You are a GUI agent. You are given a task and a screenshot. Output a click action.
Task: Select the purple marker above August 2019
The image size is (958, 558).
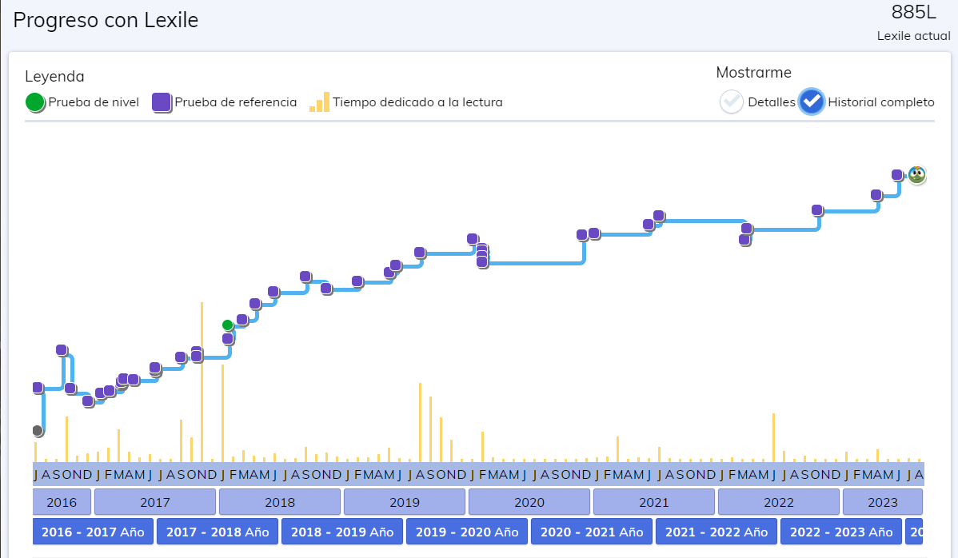420,252
